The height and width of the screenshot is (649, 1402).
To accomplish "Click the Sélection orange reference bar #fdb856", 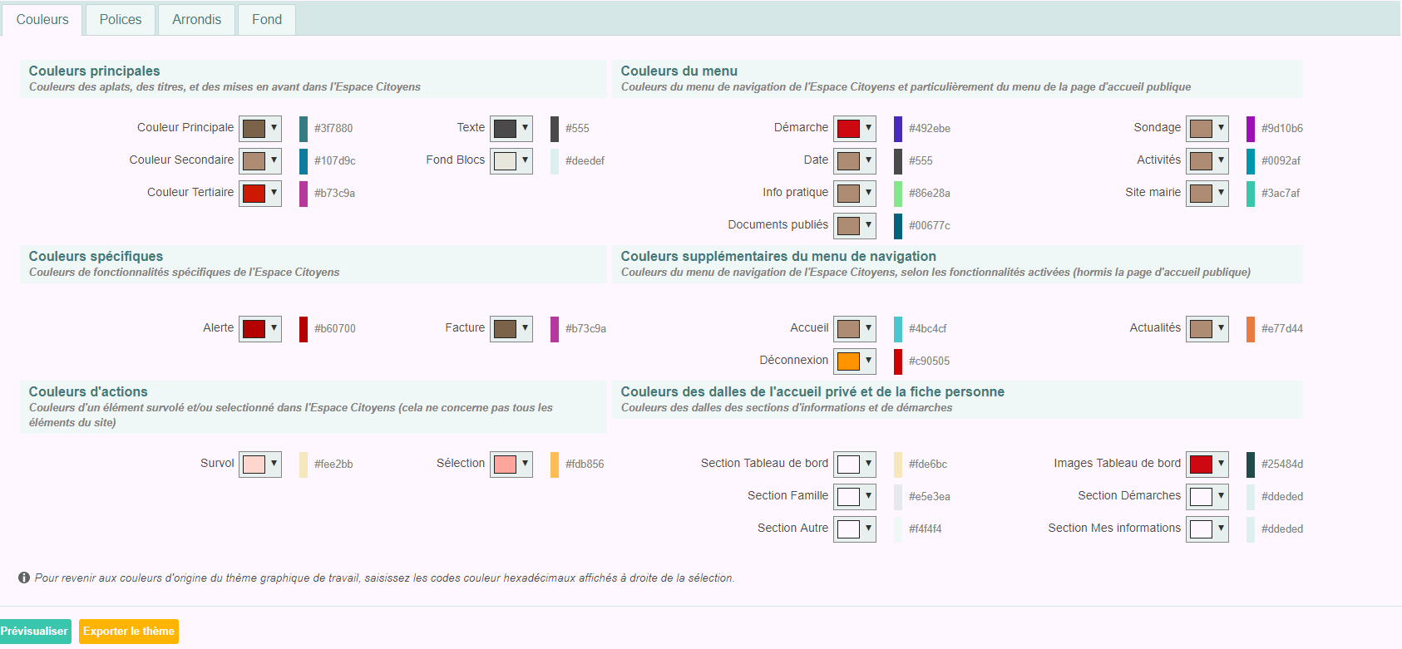I will coord(555,464).
